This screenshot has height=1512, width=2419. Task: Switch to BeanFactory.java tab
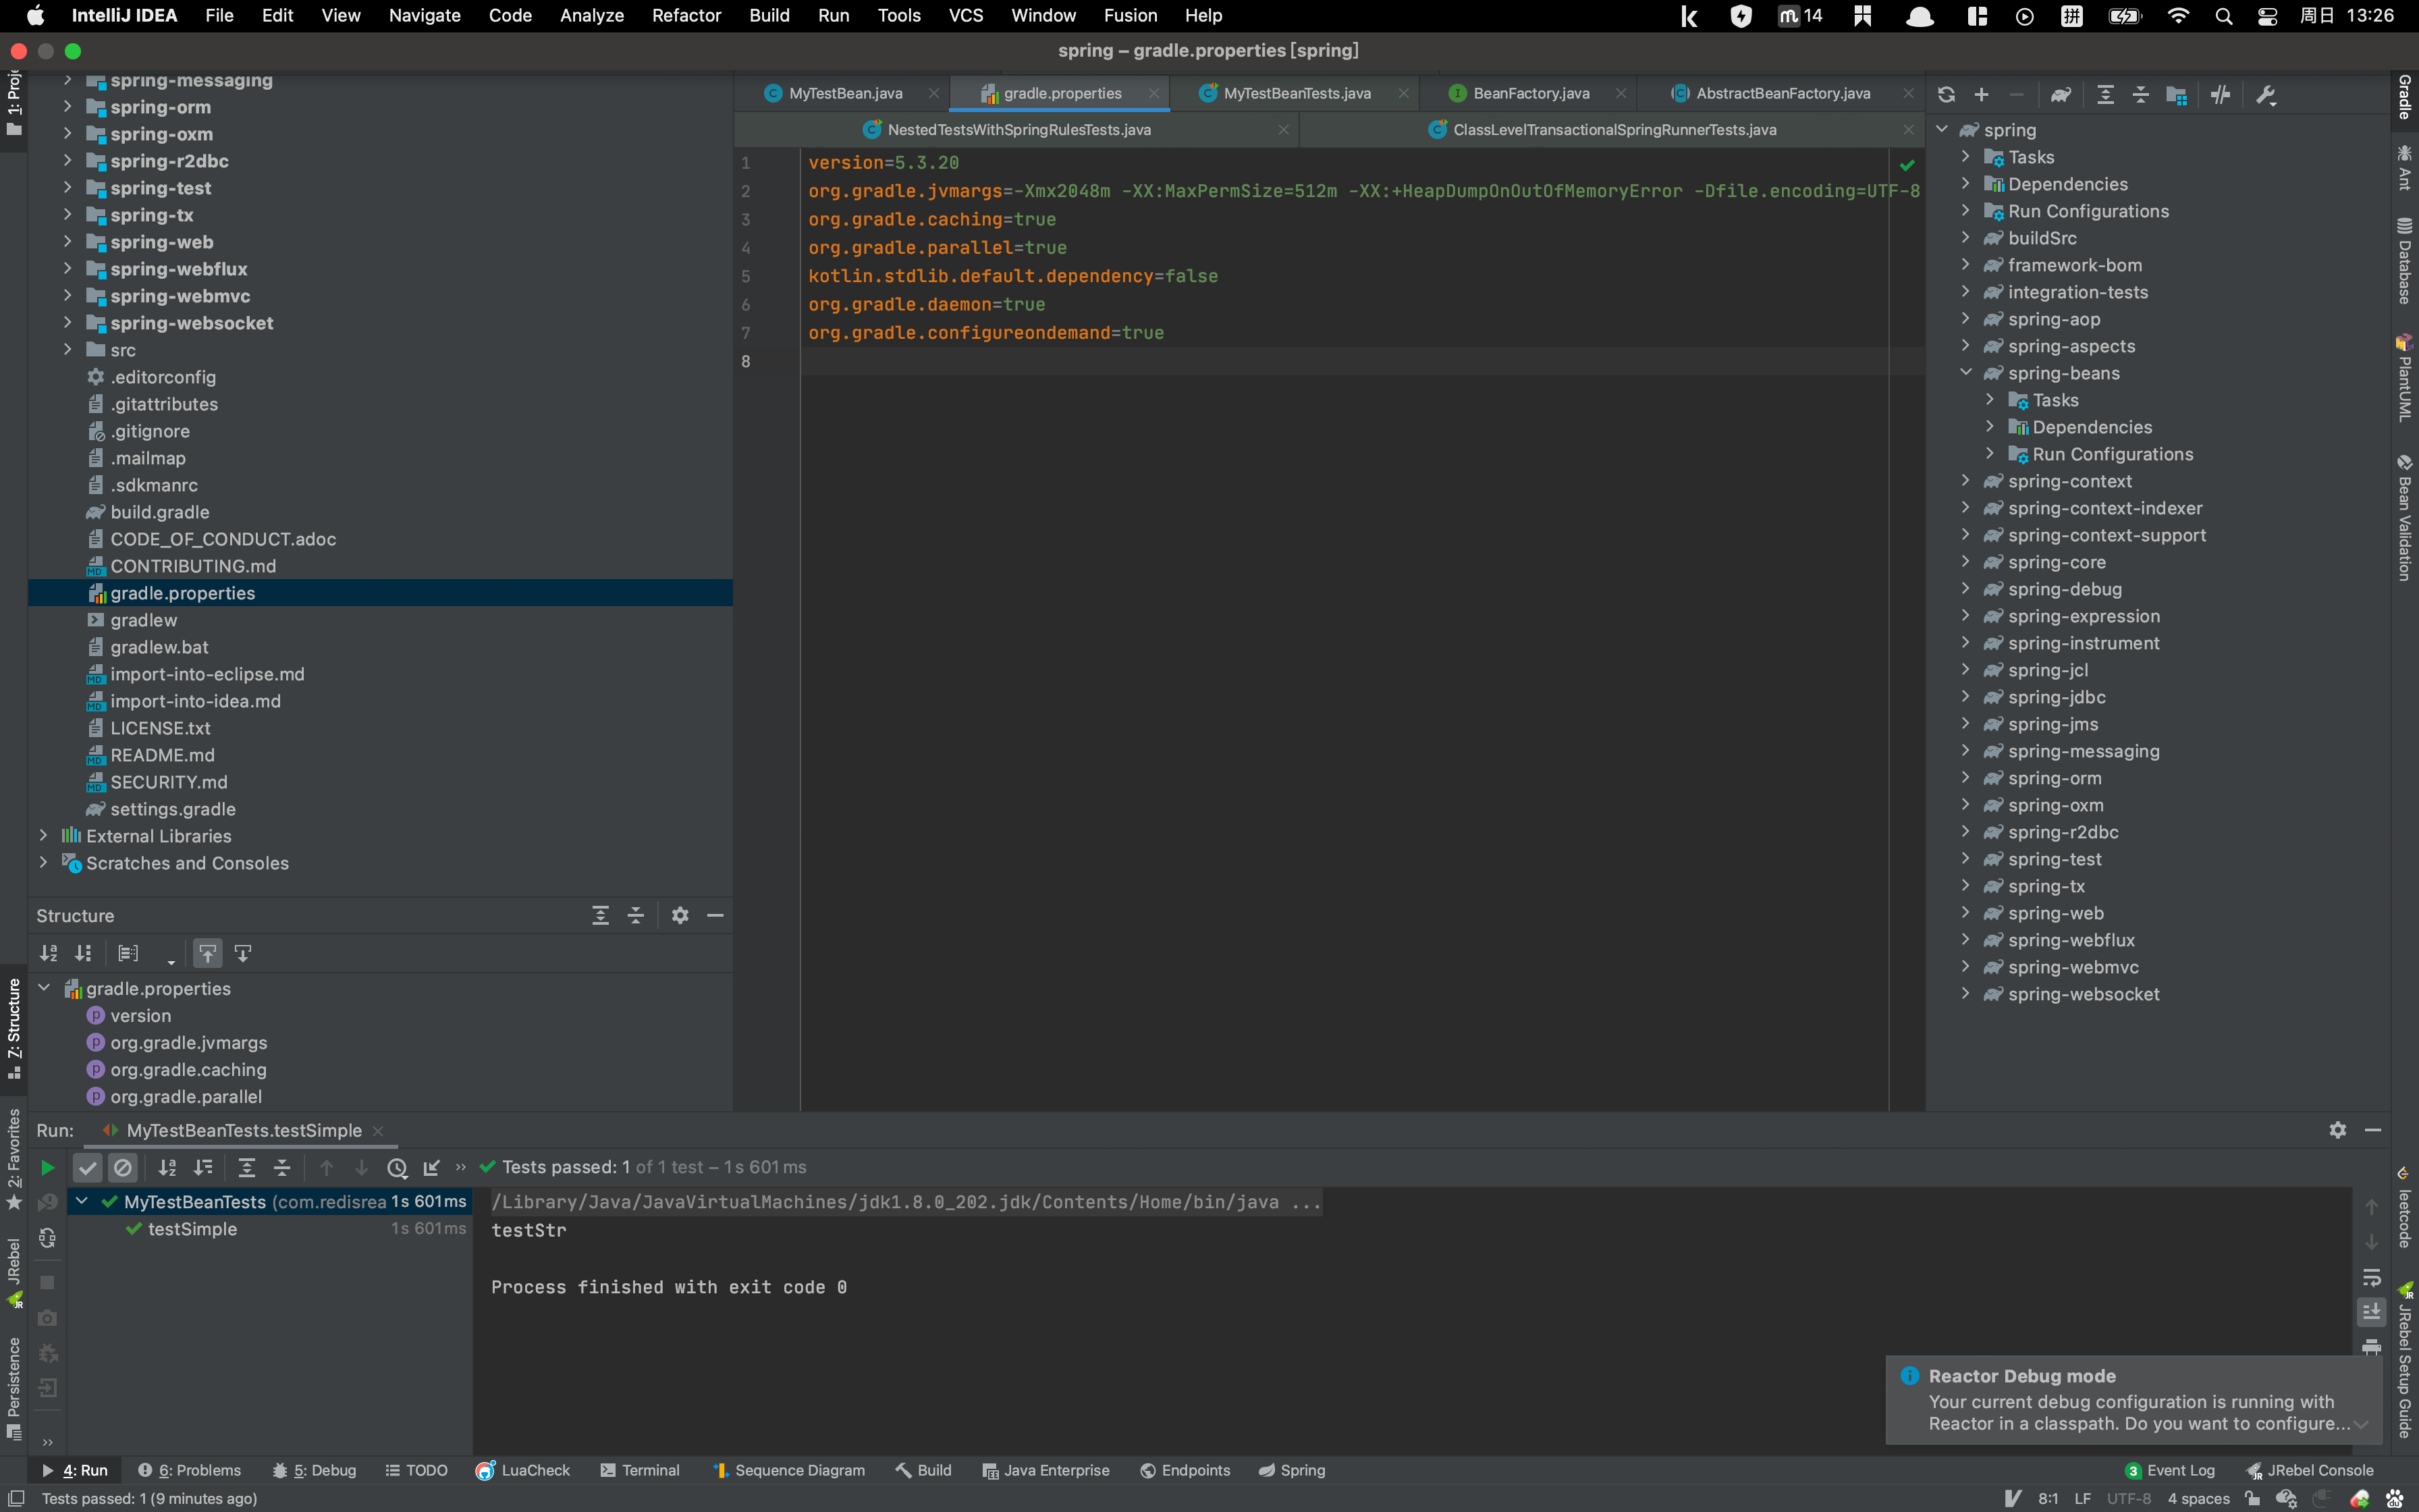(1530, 93)
